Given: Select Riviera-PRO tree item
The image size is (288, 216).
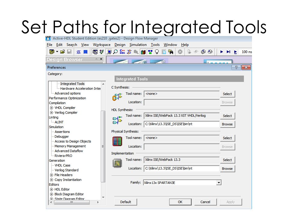Looking at the screenshot, I should 63,156.
